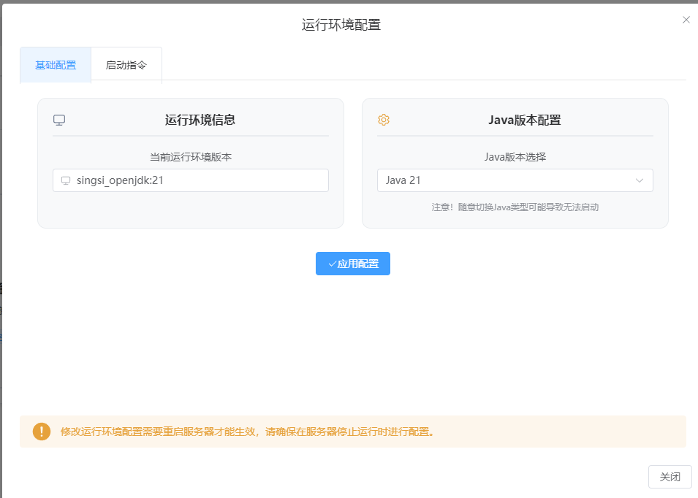The width and height of the screenshot is (698, 498).
Task: Click the 当前运行环境版本 label
Action: (x=191, y=157)
